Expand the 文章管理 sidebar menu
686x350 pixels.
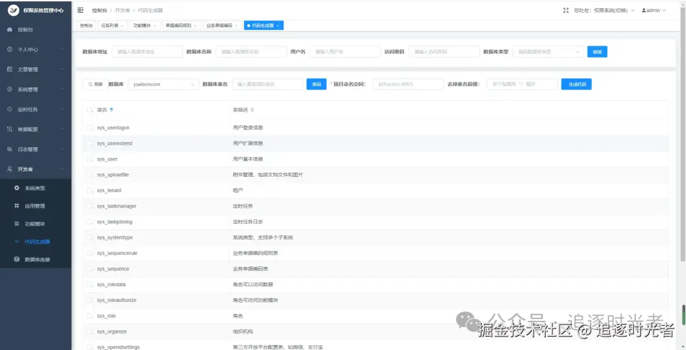(x=62, y=69)
